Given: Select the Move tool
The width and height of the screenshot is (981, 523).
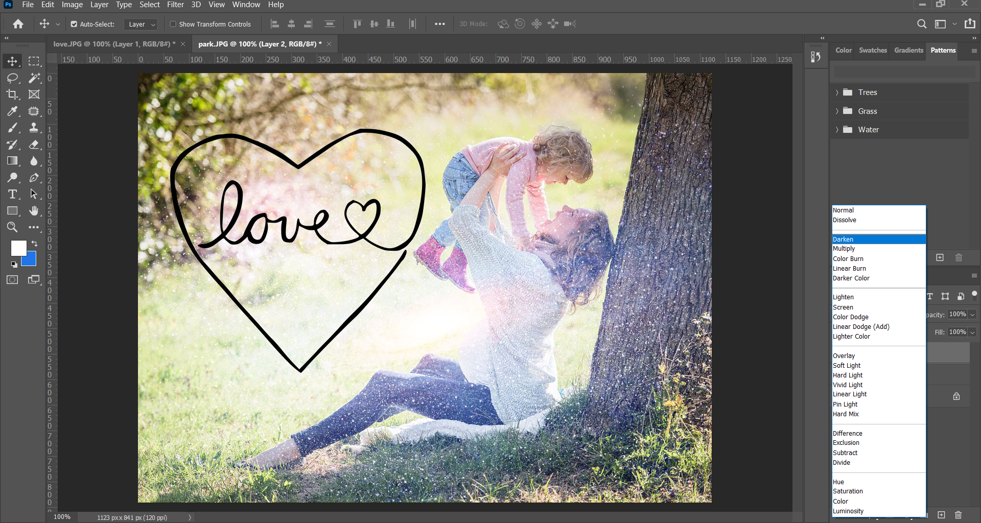Looking at the screenshot, I should [x=12, y=61].
